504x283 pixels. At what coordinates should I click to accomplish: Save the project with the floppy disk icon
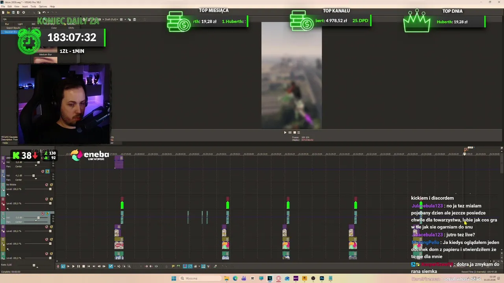click(13, 12)
